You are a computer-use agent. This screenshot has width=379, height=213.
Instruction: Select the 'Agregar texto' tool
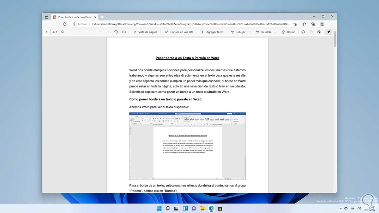tap(212, 32)
